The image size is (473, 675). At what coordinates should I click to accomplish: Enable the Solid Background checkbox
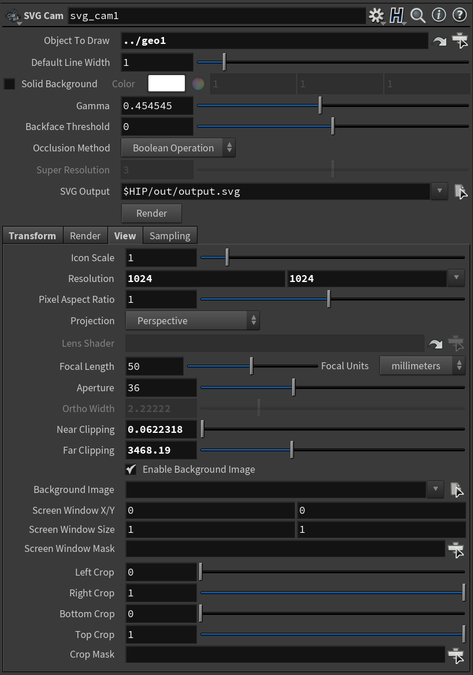(10, 84)
